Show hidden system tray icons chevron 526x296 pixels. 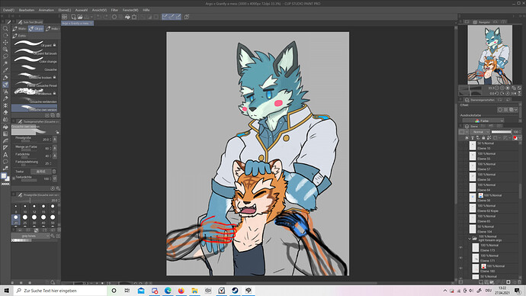coord(445,291)
